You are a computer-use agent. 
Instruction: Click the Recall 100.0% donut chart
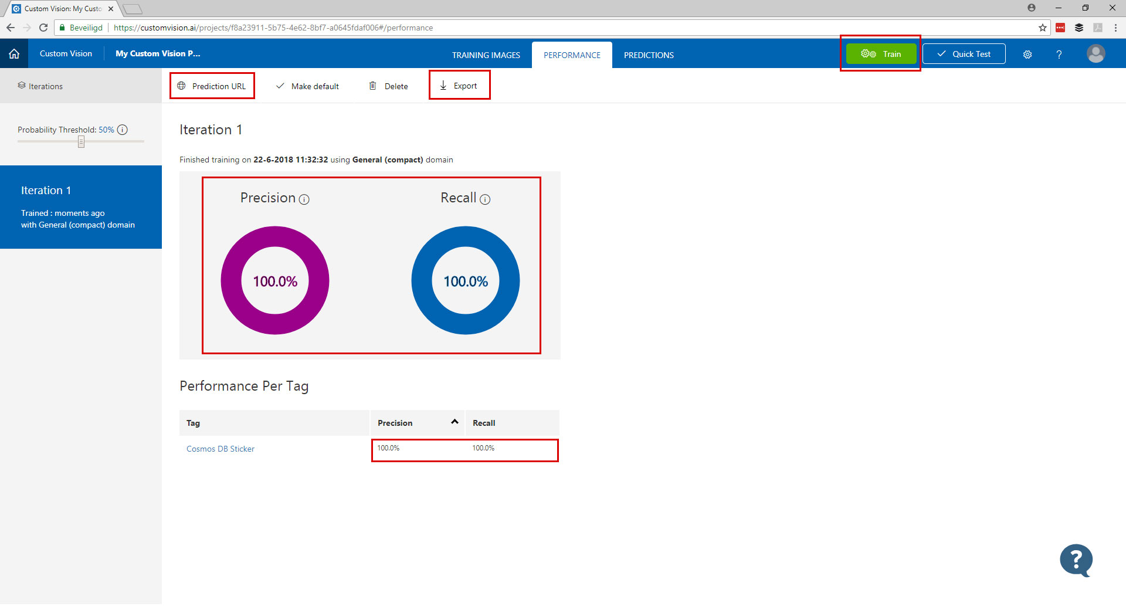coord(466,280)
